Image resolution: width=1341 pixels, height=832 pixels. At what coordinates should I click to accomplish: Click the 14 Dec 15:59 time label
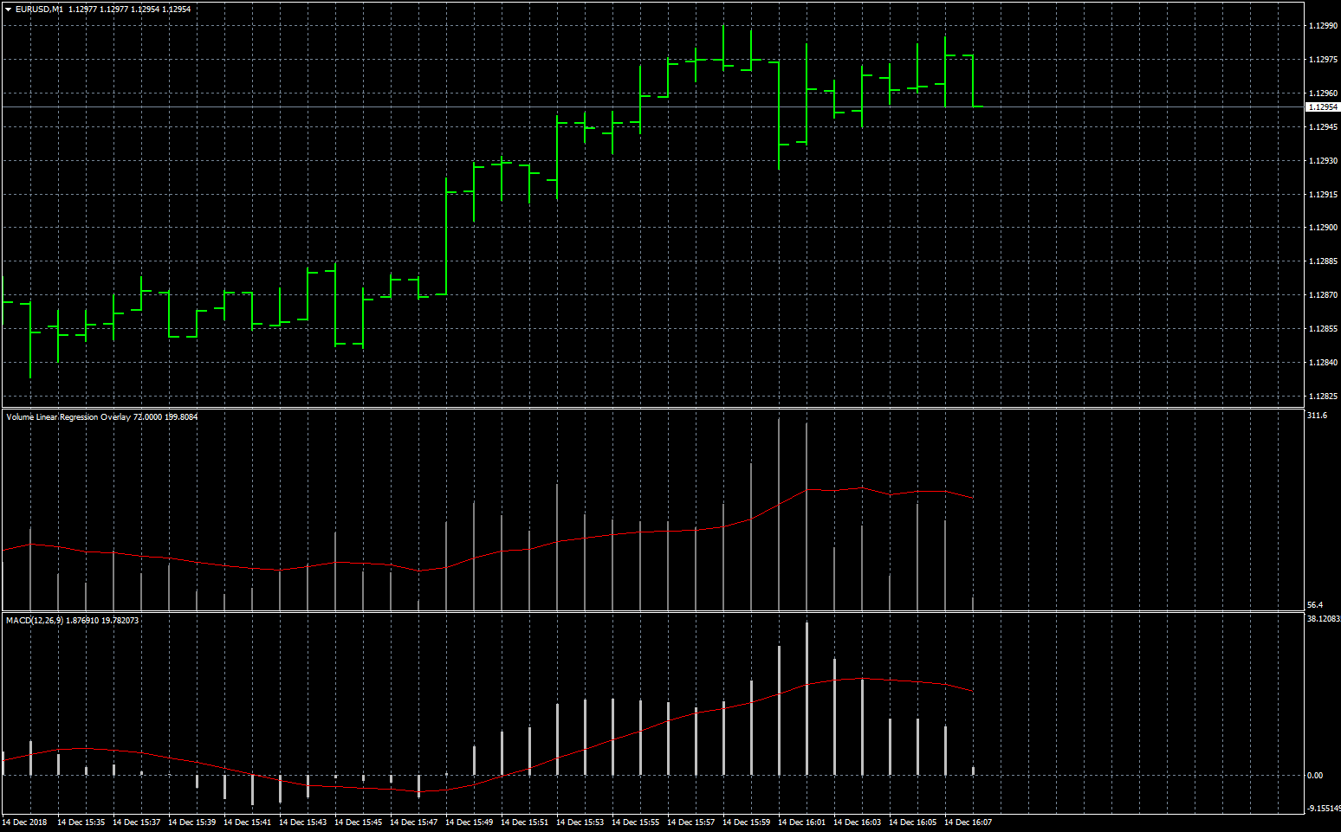746,822
